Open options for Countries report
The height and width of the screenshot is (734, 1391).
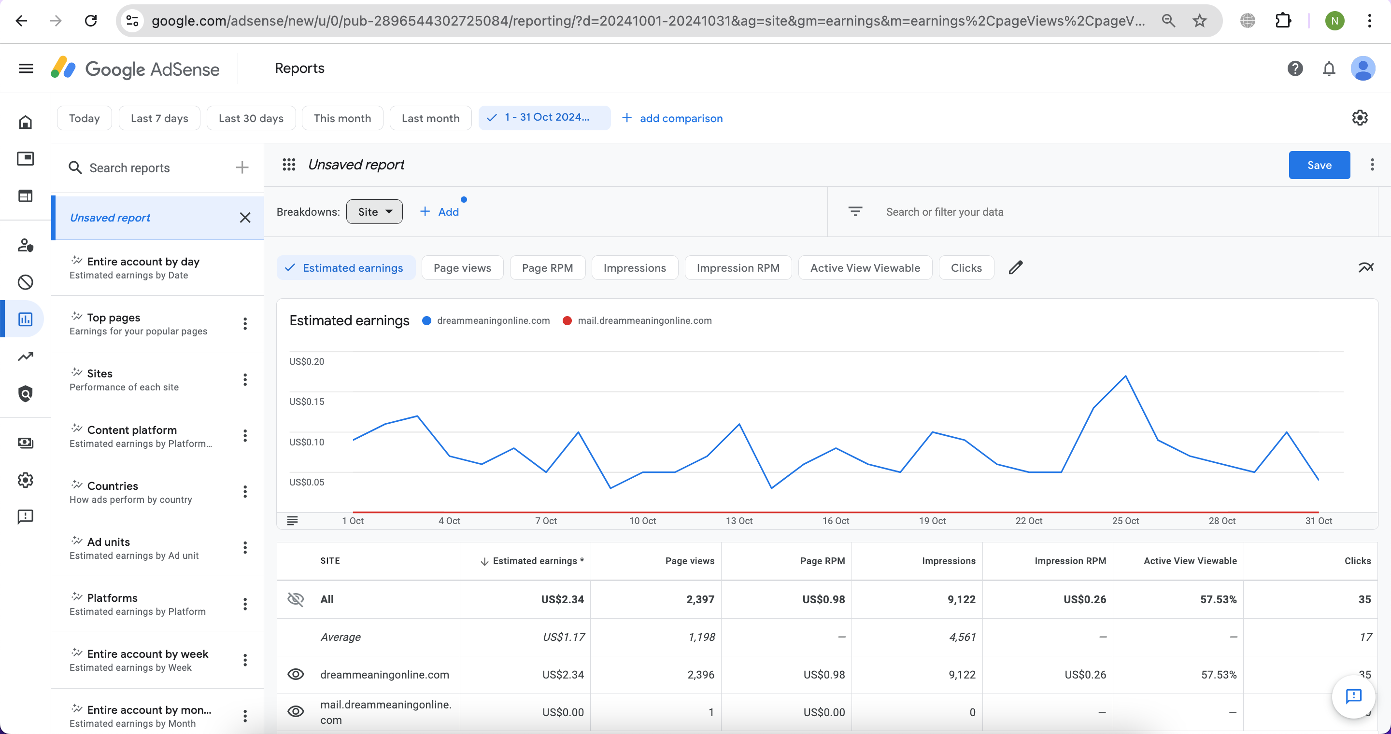point(245,492)
